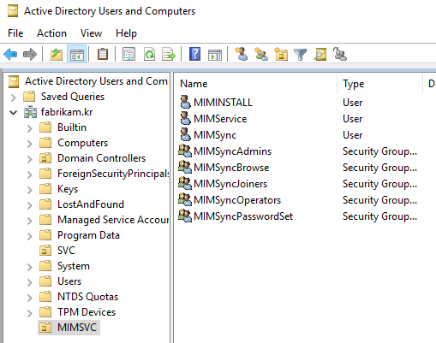Click Add to group toolbar icon
436x343 pixels.
click(340, 54)
